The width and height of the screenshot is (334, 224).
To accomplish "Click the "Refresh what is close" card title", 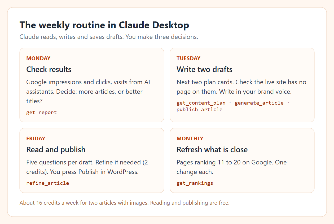I will coord(212,150).
